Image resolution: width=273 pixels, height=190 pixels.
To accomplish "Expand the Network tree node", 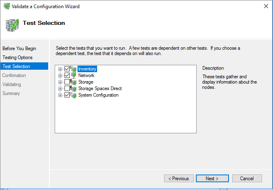I will 60,75.
